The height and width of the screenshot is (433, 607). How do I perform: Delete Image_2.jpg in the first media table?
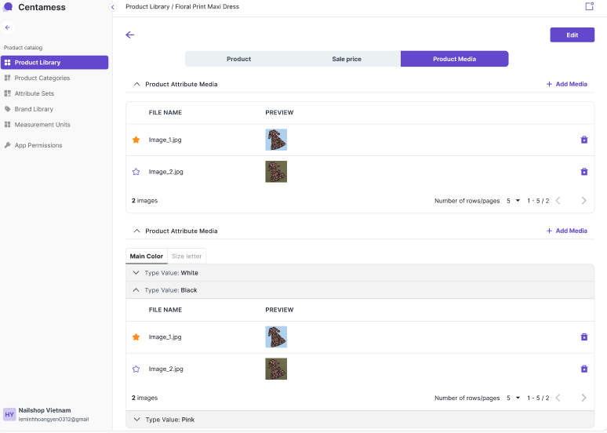tap(583, 172)
